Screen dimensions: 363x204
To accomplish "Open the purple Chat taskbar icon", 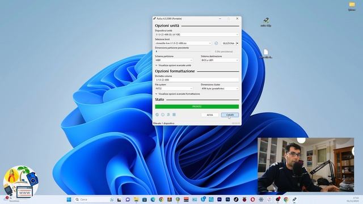I will (x=128, y=199).
